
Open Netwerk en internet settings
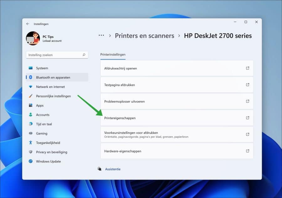click(57, 87)
